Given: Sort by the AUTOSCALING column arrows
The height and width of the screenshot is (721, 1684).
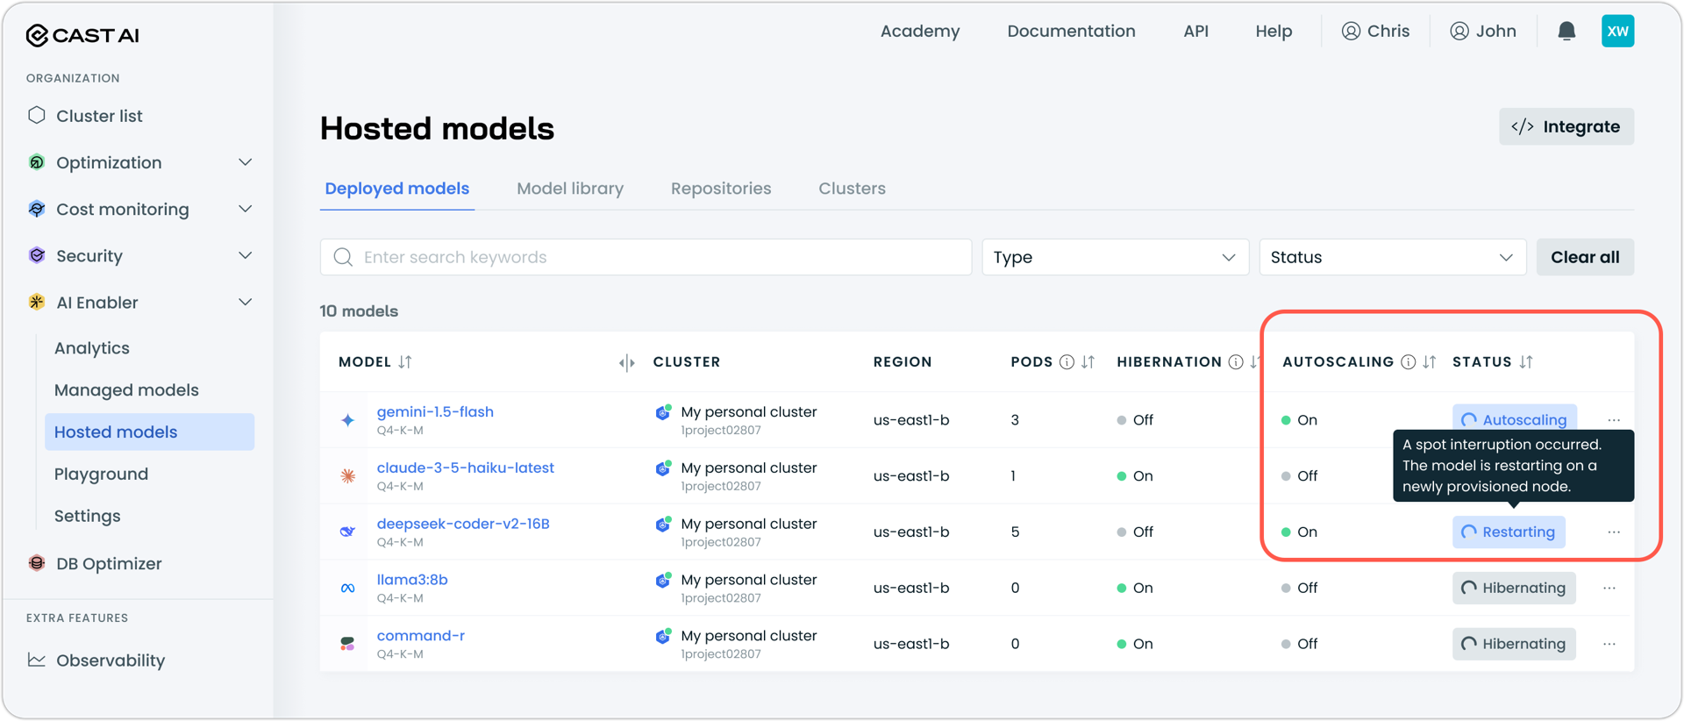Looking at the screenshot, I should point(1430,362).
